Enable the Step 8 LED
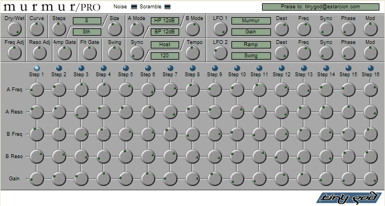385x206 pixels. point(192,68)
